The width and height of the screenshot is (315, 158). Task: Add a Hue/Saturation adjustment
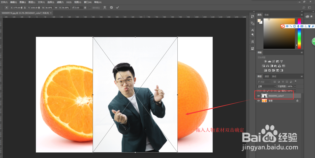pyautogui.click(x=263, y=66)
